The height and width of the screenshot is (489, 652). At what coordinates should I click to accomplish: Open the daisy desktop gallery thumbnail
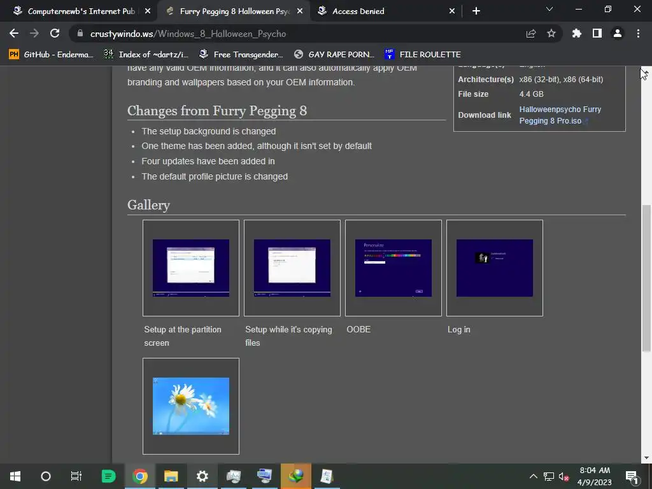[191, 406]
